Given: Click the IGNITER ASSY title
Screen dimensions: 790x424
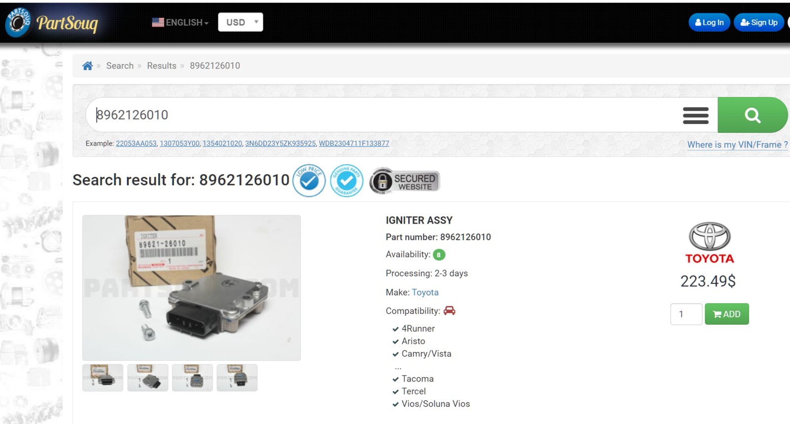Looking at the screenshot, I should (x=419, y=220).
